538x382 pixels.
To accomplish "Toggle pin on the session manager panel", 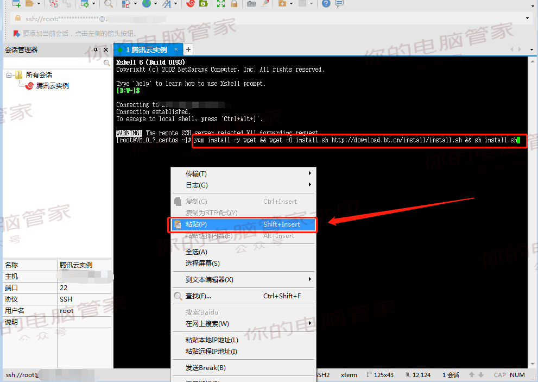I will click(96, 50).
